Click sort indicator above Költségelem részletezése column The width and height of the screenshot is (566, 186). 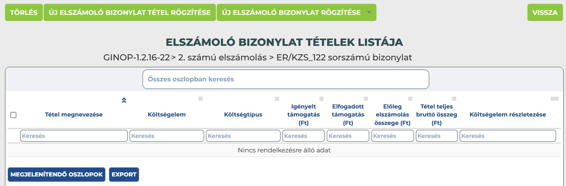(555, 99)
